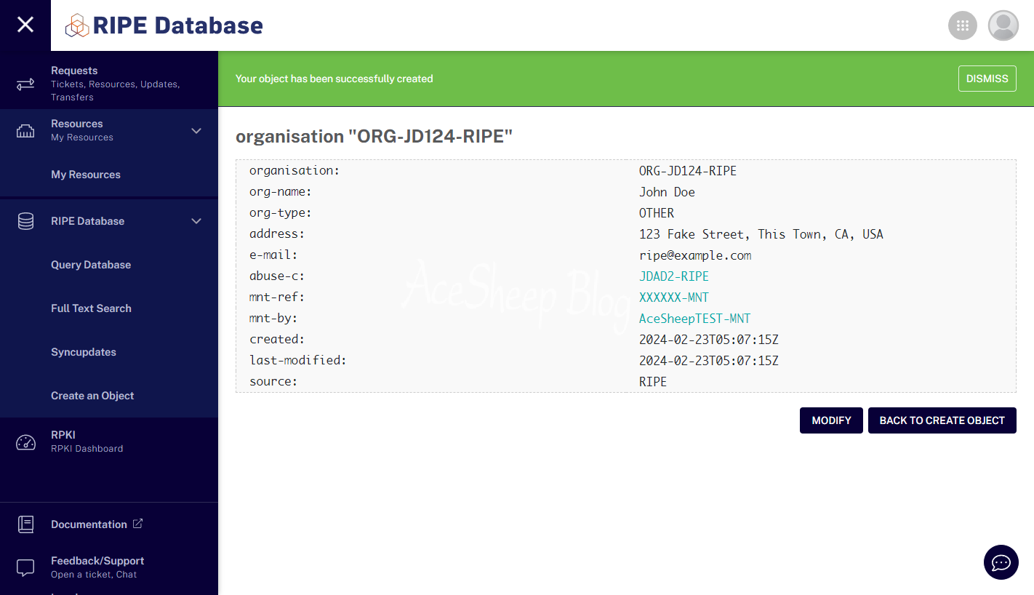Click the organisation value ORG-JD124-RIPE
The width and height of the screenshot is (1034, 595).
coord(688,171)
